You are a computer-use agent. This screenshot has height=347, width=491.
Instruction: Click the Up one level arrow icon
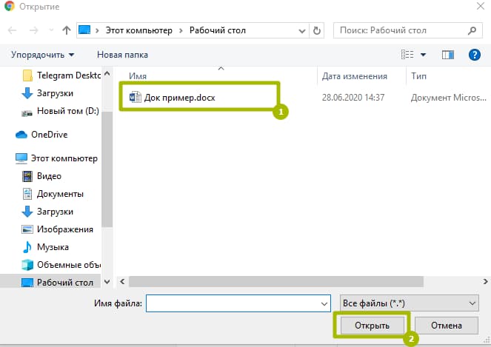pyautogui.click(x=67, y=31)
